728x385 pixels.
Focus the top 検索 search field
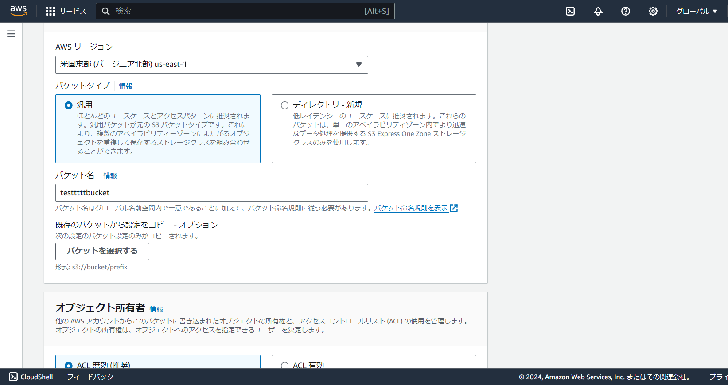coord(245,11)
